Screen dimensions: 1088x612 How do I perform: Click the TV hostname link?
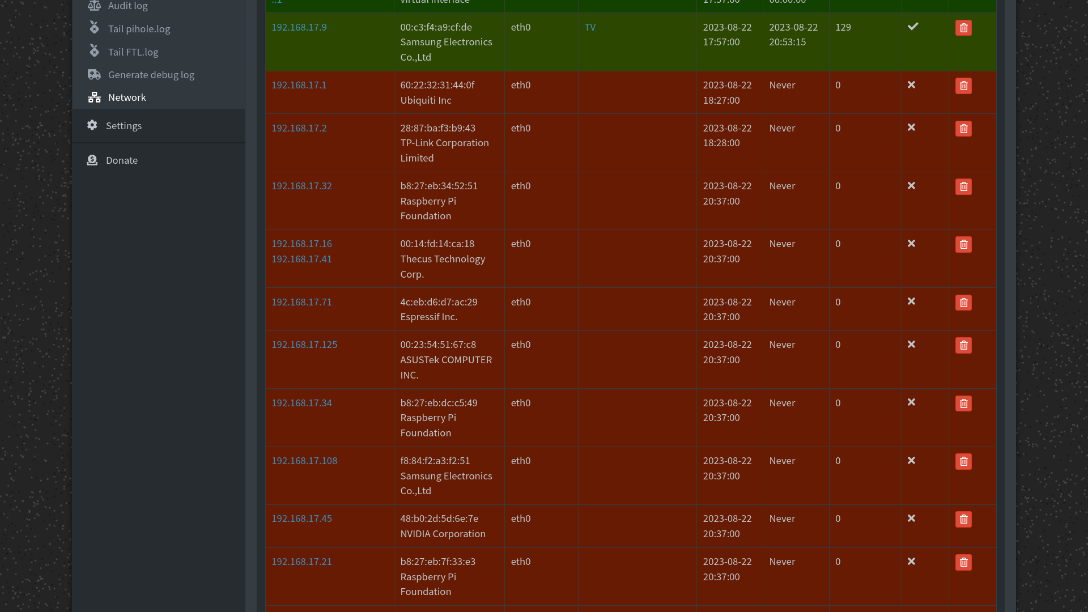[x=590, y=27]
